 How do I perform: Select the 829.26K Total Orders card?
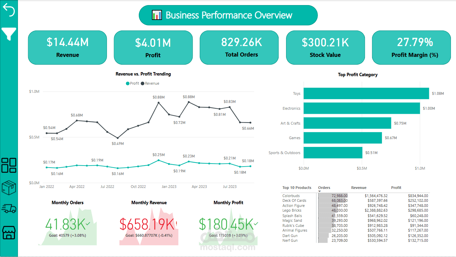pos(239,47)
